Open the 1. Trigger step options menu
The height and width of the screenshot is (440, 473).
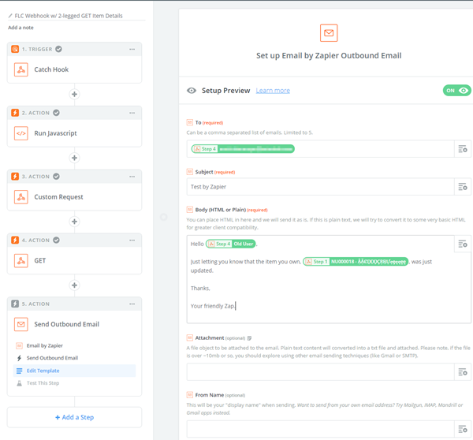(x=132, y=49)
